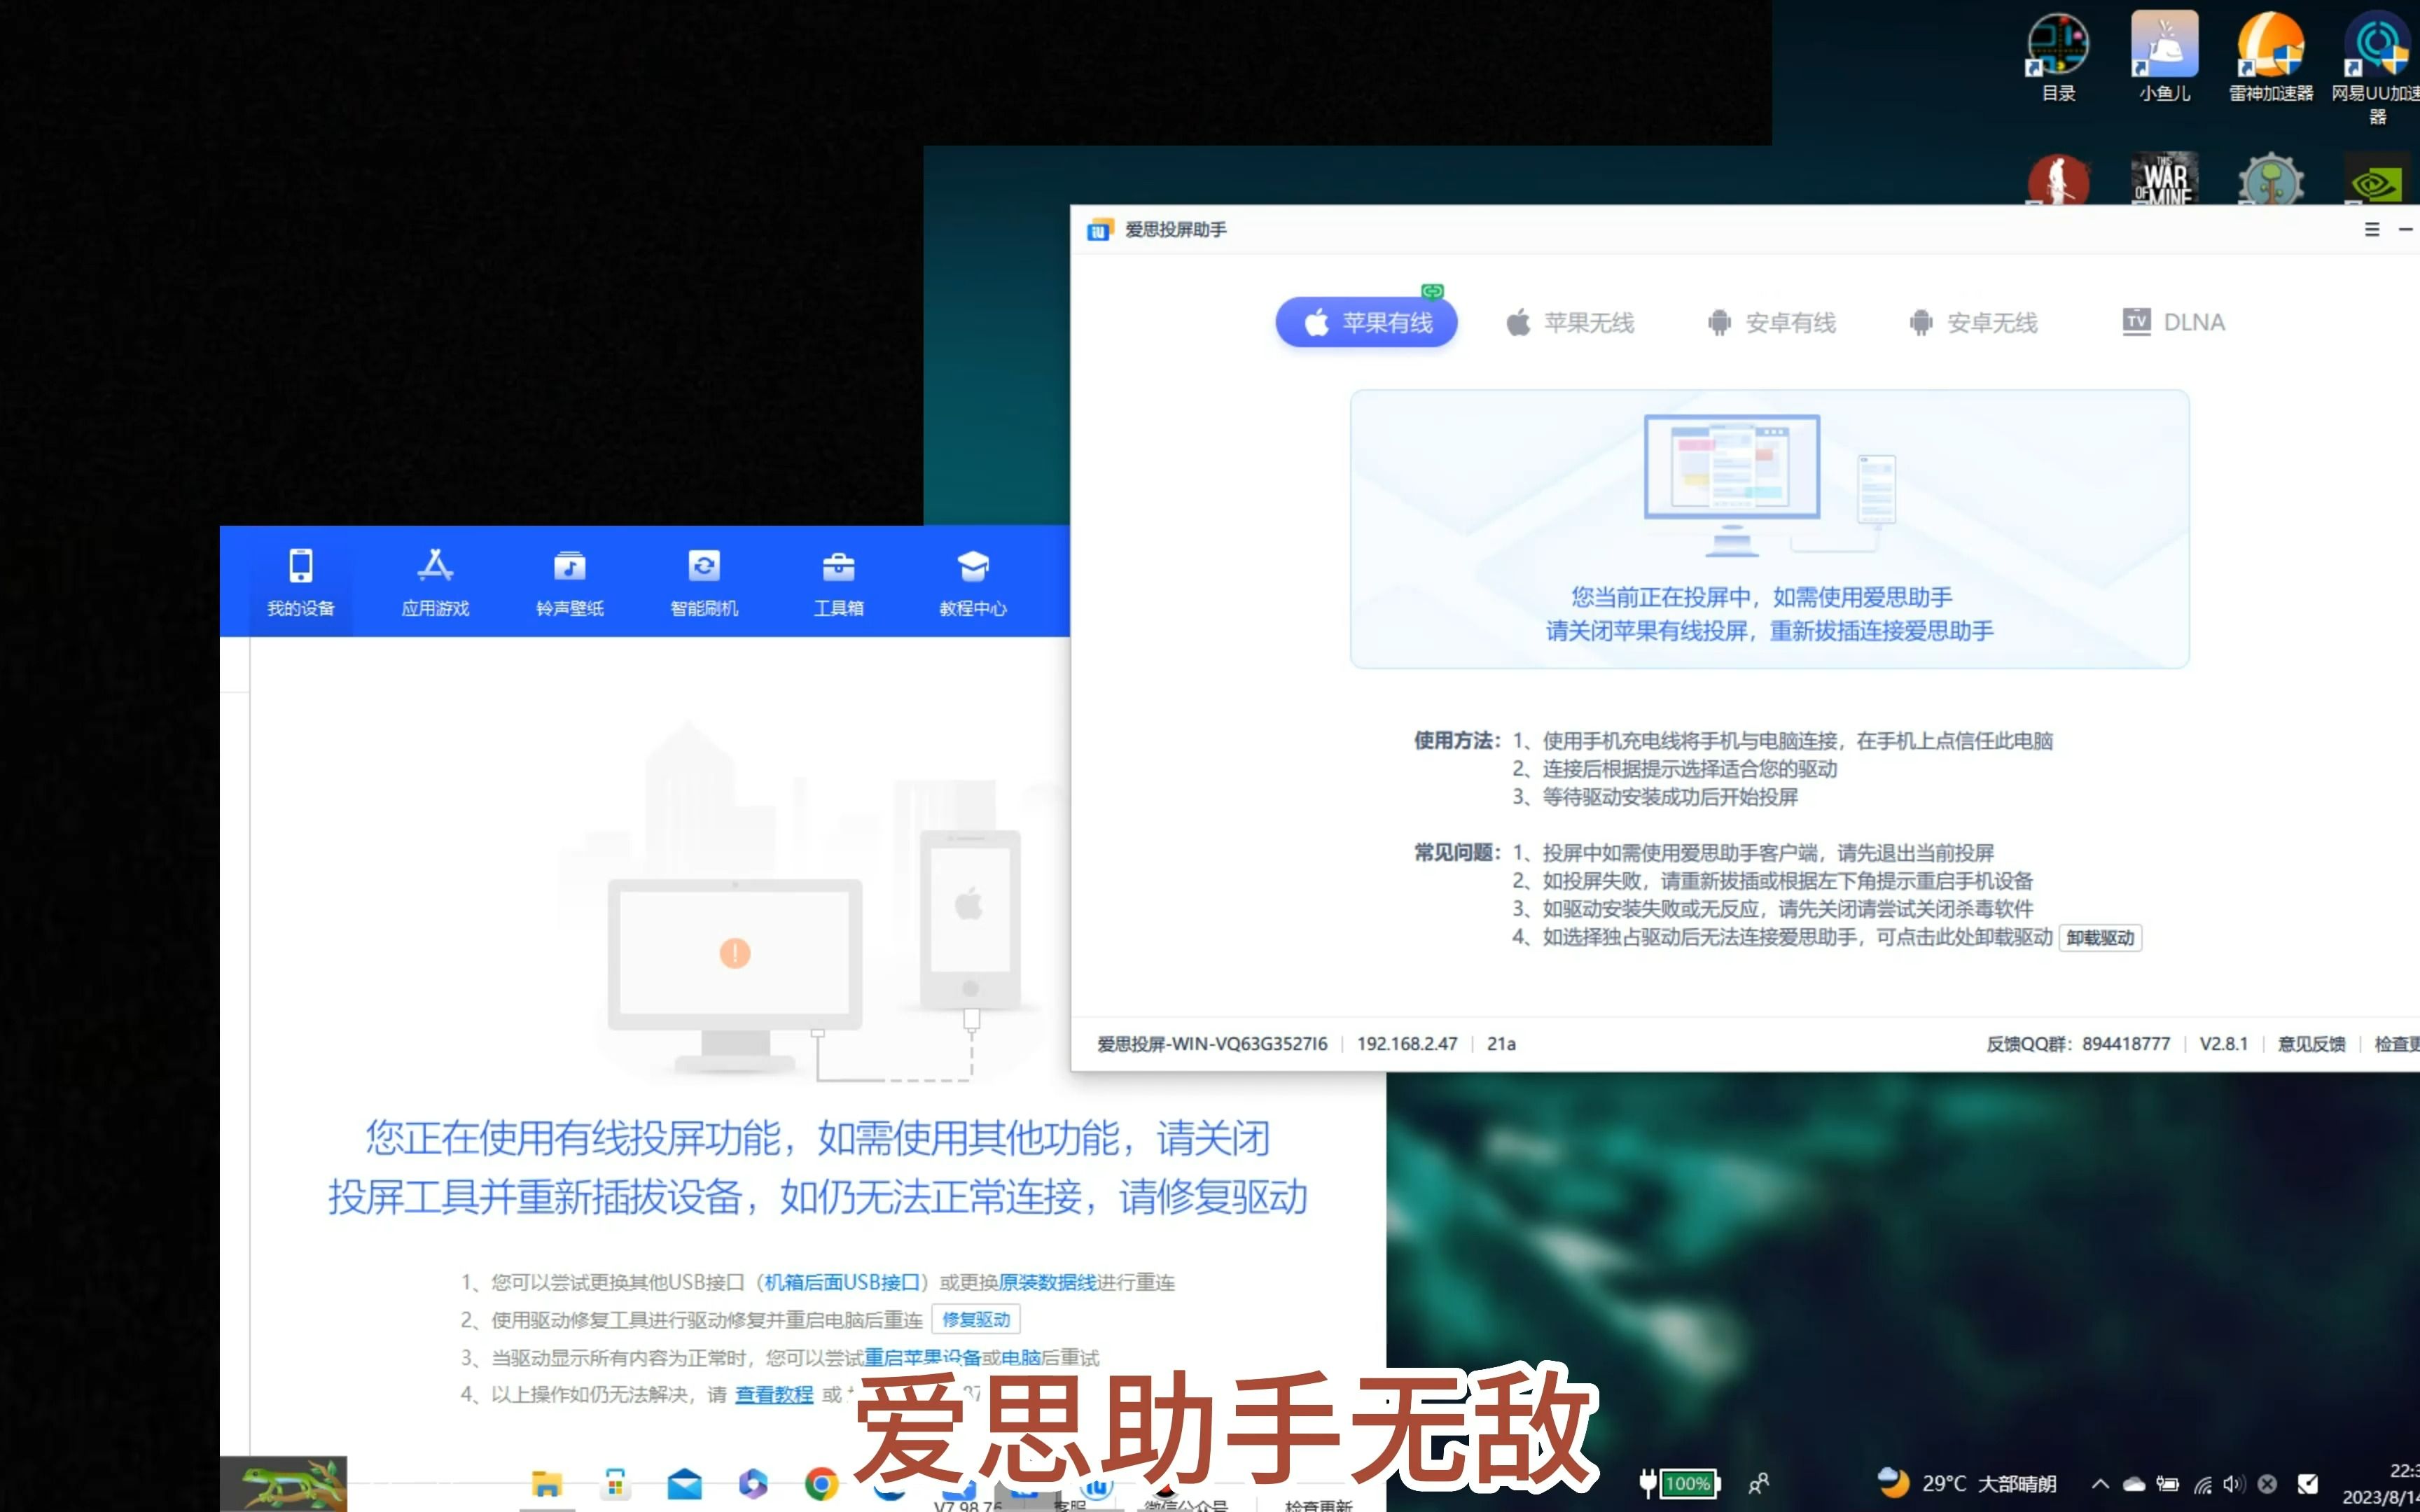Select the 智能刷机 tool
The height and width of the screenshot is (1512, 2420).
(705, 582)
